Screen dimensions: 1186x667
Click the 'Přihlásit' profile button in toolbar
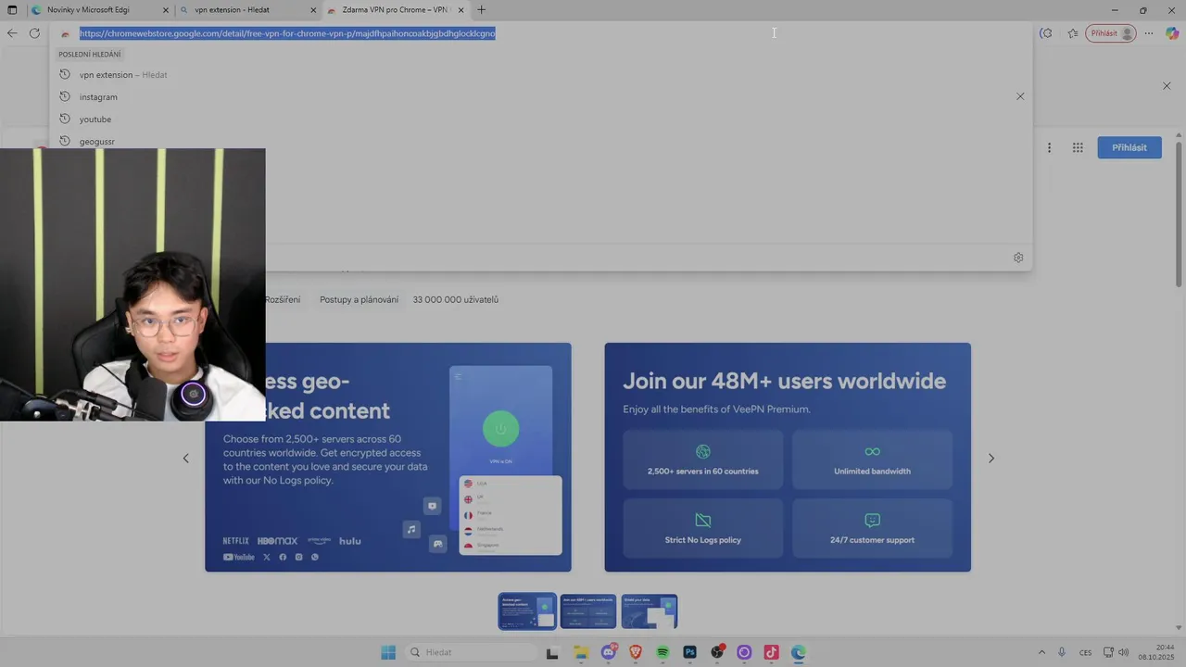tap(1110, 33)
